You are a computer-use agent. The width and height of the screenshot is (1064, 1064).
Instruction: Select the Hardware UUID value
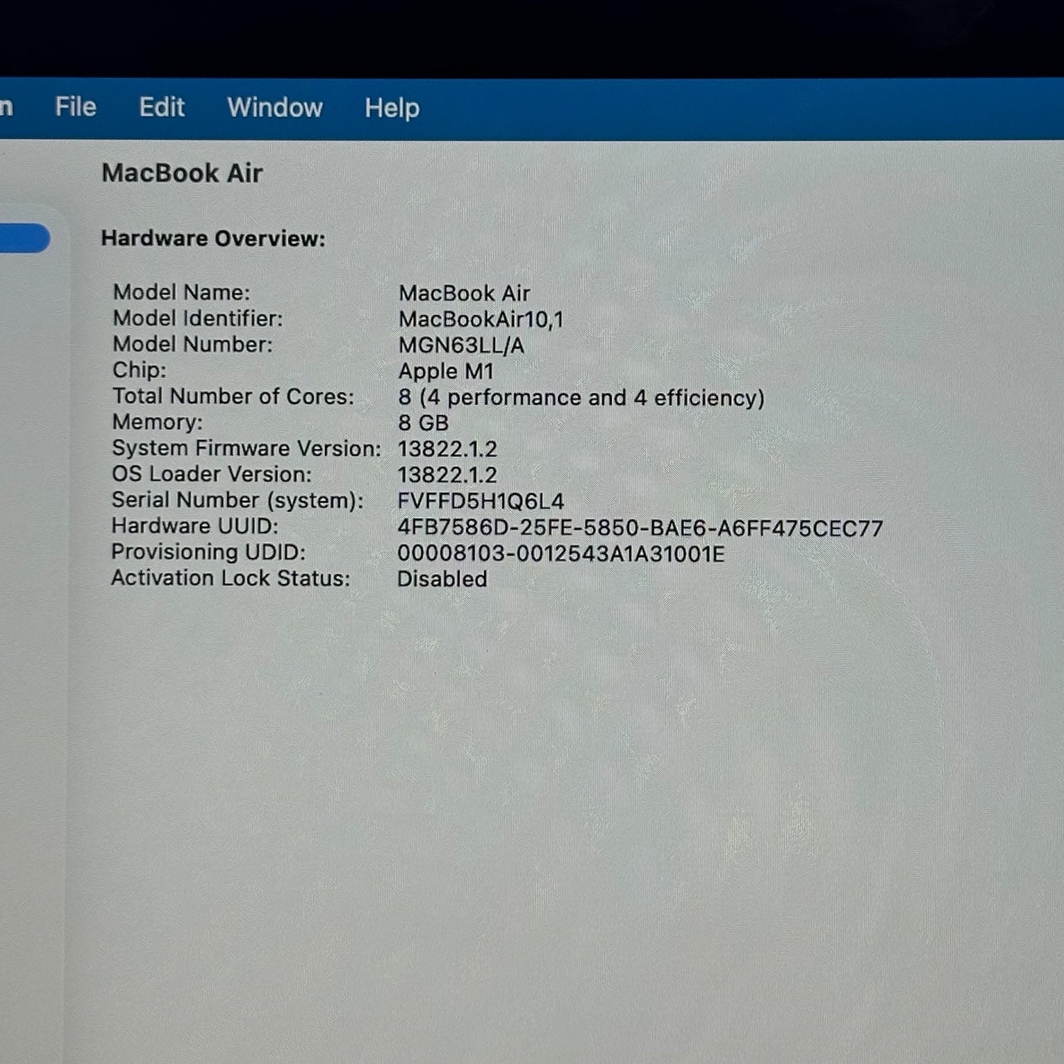[640, 528]
